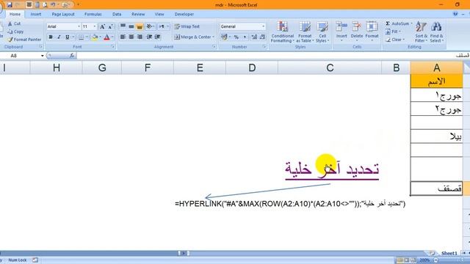Screen dimensions: 470x264
Task: Click the Accounting Number Format icon
Action: click(224, 37)
